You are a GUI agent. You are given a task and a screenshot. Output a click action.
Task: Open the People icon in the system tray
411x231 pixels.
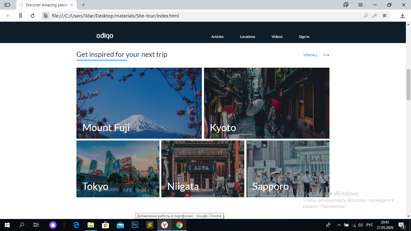[328, 225]
